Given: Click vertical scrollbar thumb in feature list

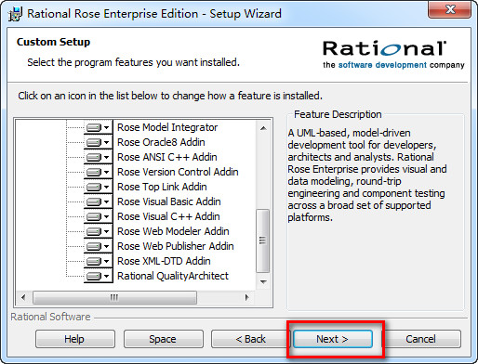Looking at the screenshot, I should (263, 240).
